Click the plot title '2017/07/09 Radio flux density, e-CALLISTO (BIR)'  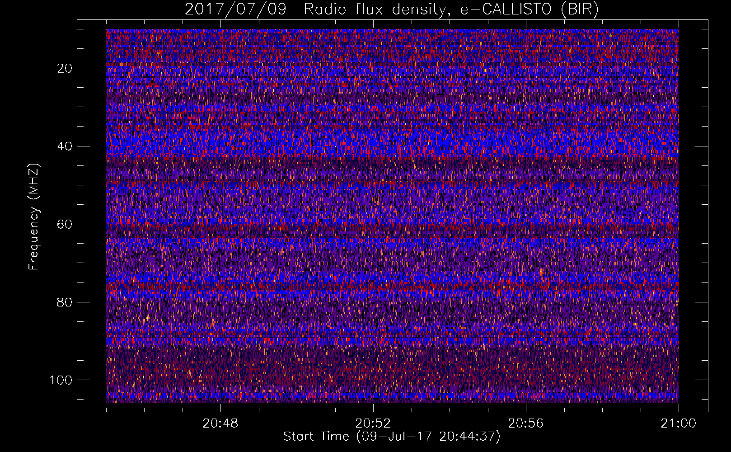click(x=392, y=9)
